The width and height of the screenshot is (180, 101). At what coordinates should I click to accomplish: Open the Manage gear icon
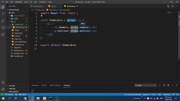click(3, 89)
